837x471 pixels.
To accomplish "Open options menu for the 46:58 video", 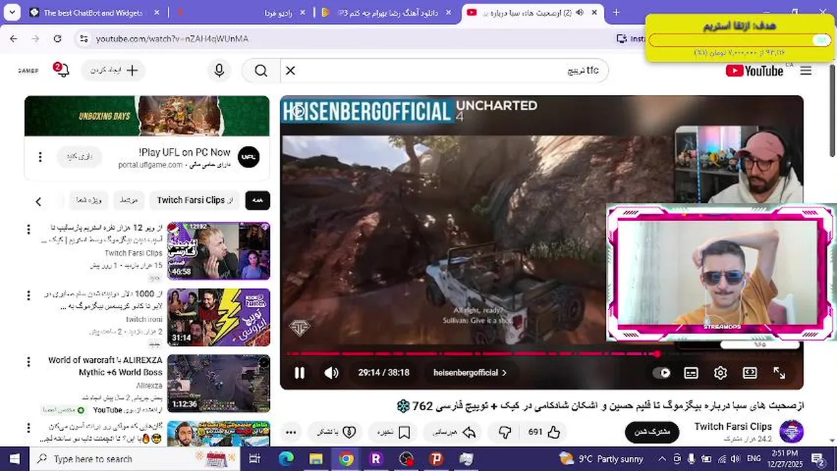I will [28, 230].
